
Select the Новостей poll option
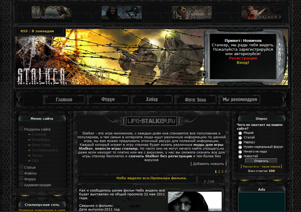click(x=240, y=157)
